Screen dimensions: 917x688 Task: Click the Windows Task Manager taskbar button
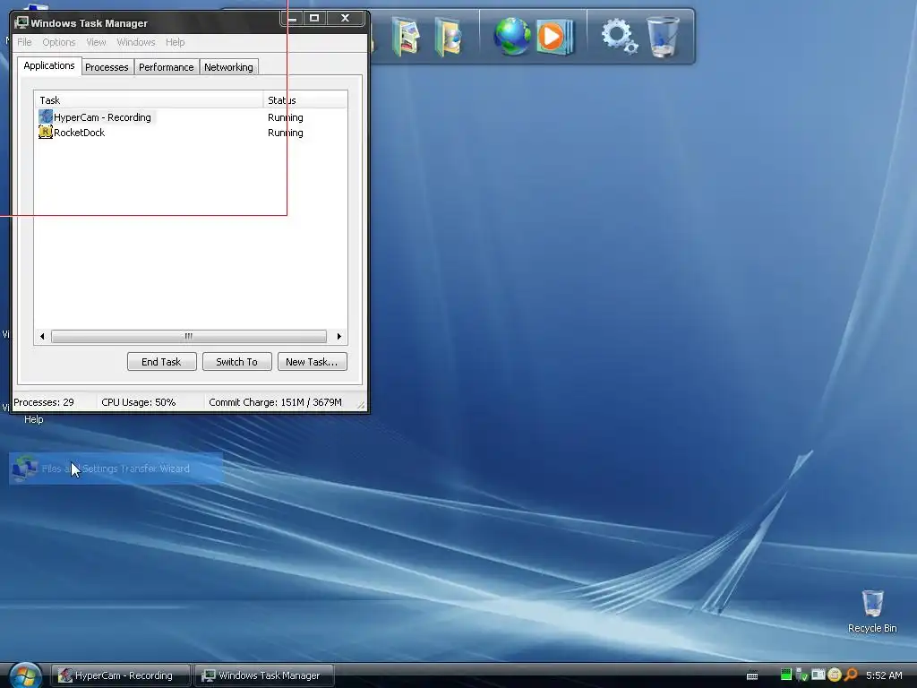(x=265, y=675)
